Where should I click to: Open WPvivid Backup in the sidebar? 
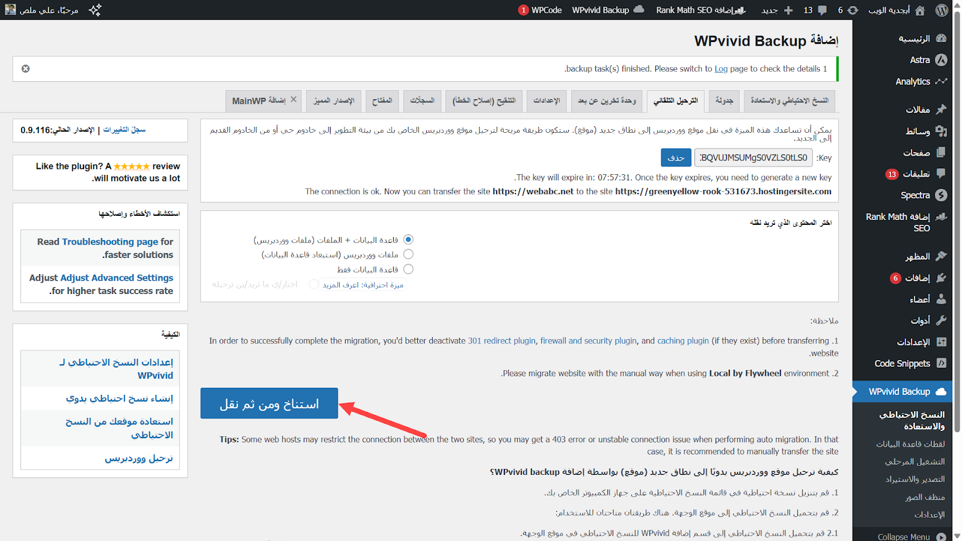point(902,392)
